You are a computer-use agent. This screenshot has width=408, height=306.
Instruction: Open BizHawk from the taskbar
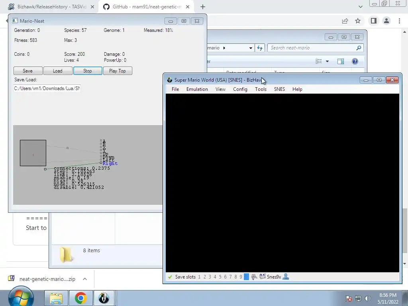(x=104, y=298)
